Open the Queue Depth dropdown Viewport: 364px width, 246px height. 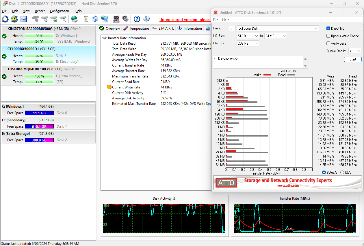click(355, 51)
